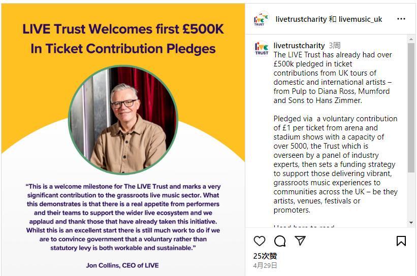
Task: Open livetrustcharity profile from header
Action: [x=301, y=19]
